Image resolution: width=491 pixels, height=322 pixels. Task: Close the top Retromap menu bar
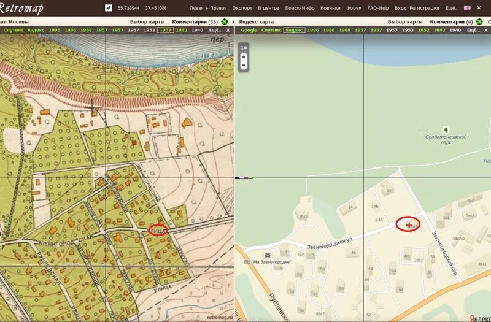pos(479,8)
